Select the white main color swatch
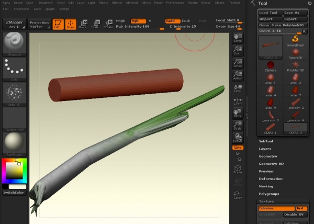This screenshot has height=224, width=314. pos(17,186)
